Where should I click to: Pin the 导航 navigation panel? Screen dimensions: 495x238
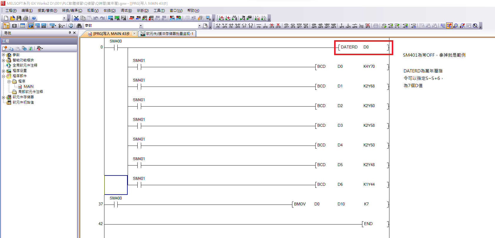(x=70, y=33)
